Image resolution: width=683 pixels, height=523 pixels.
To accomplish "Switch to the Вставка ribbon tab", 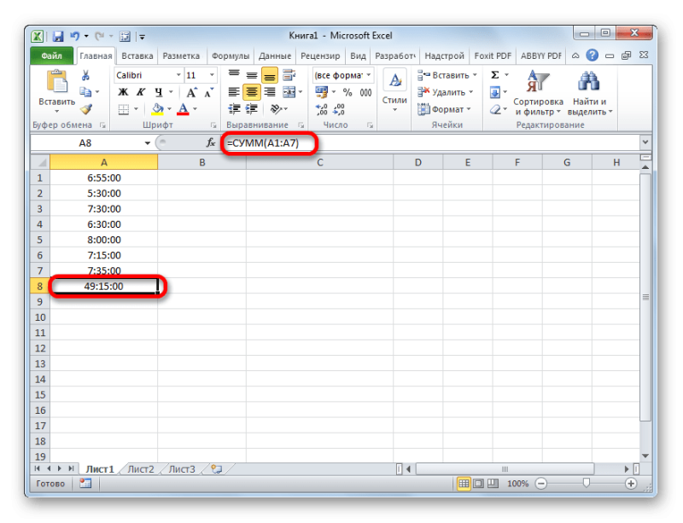I will click(137, 55).
